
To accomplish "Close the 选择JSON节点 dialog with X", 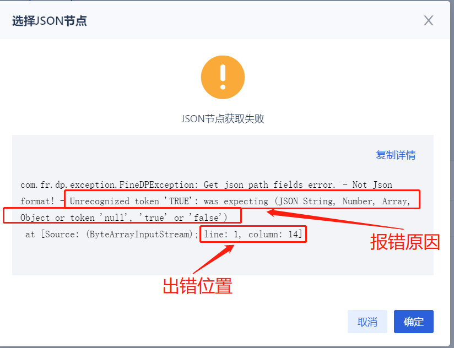I will (x=429, y=20).
